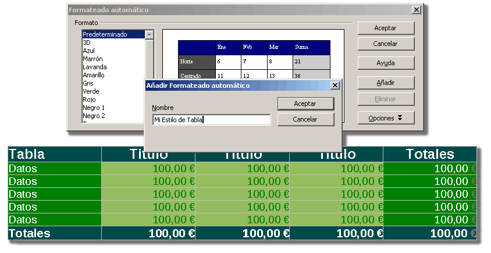The height and width of the screenshot is (253, 491).
Task: Select the Lavanda format
Action: click(x=113, y=67)
